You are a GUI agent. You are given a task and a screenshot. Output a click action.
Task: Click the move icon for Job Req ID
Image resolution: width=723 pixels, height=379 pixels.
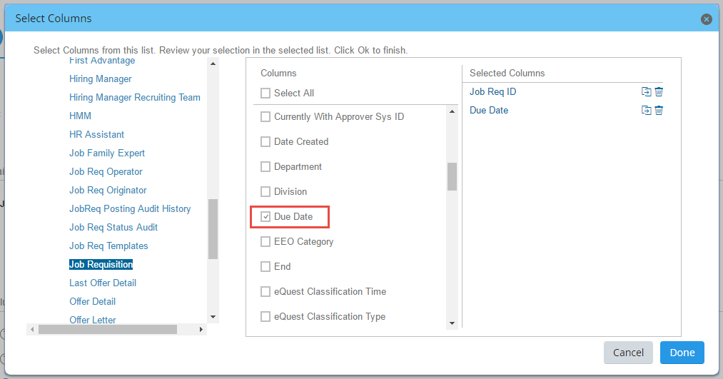pos(646,92)
